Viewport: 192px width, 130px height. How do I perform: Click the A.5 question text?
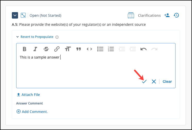(x=79, y=25)
